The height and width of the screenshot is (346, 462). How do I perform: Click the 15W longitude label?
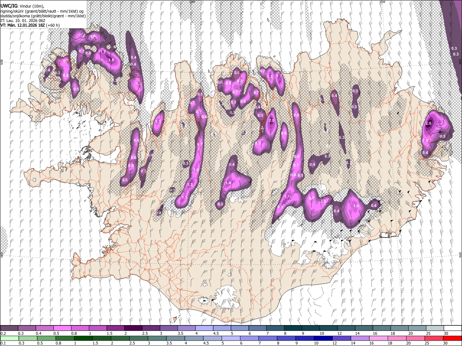coord(382,2)
